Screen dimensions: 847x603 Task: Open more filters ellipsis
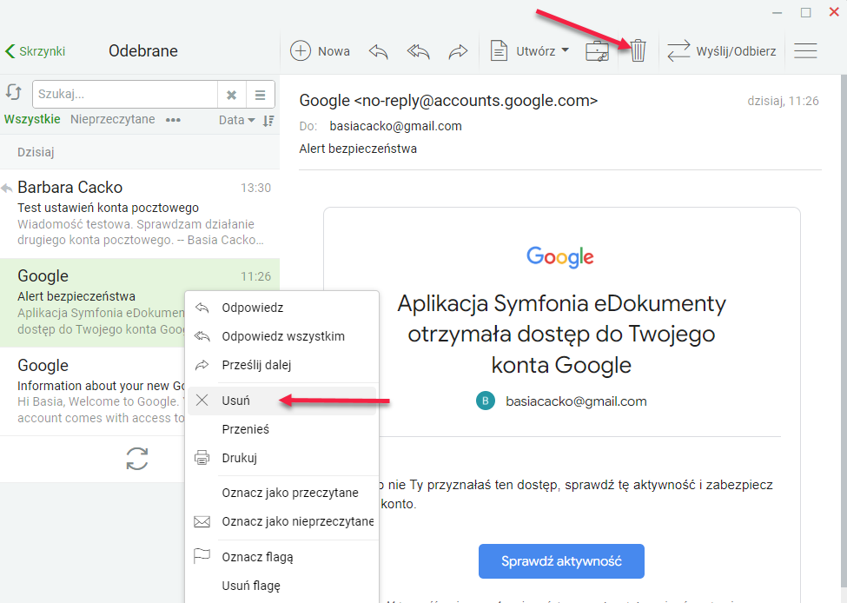(173, 120)
